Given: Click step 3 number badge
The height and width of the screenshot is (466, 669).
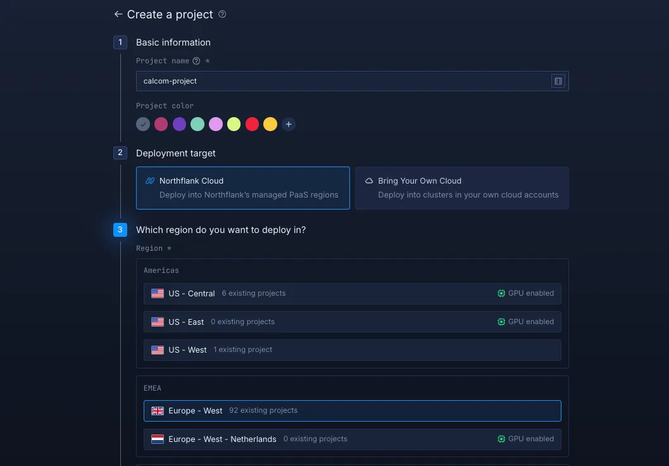Looking at the screenshot, I should [x=120, y=230].
